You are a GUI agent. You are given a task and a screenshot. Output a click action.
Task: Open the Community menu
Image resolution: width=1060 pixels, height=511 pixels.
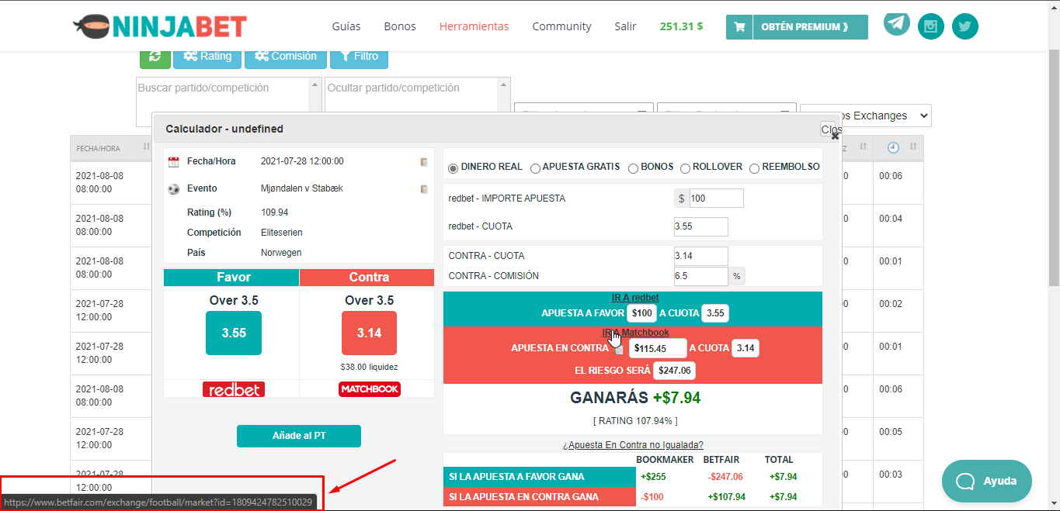click(561, 26)
